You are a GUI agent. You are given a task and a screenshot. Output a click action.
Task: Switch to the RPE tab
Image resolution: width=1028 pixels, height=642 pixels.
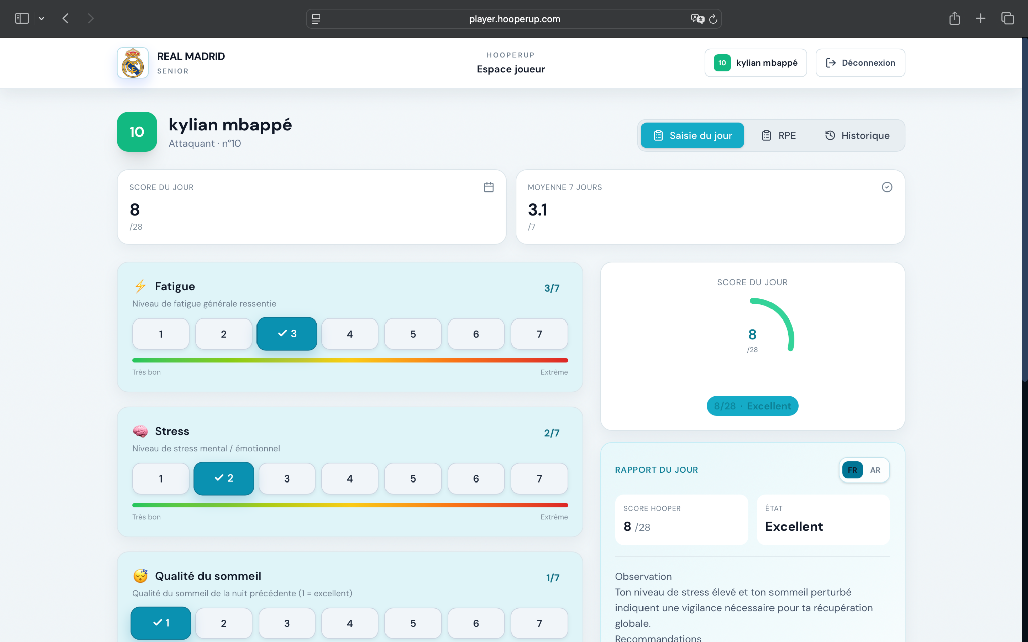coord(779,135)
